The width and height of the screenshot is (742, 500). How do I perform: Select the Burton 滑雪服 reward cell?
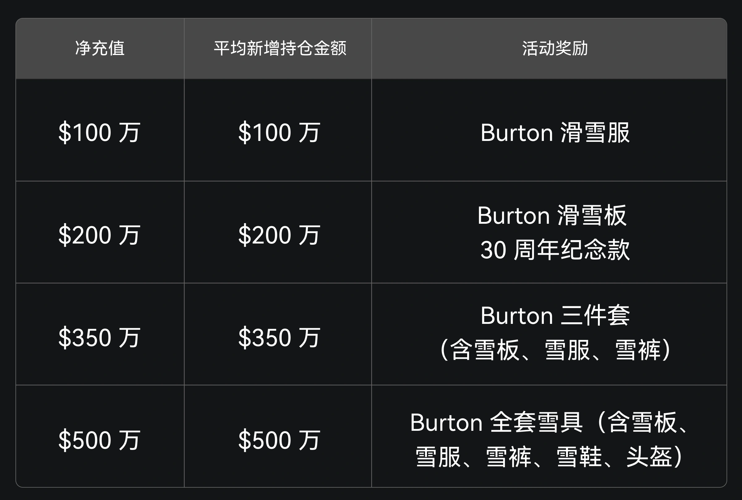555,132
